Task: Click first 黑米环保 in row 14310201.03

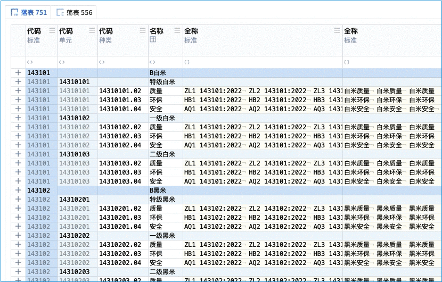Action: [357, 217]
